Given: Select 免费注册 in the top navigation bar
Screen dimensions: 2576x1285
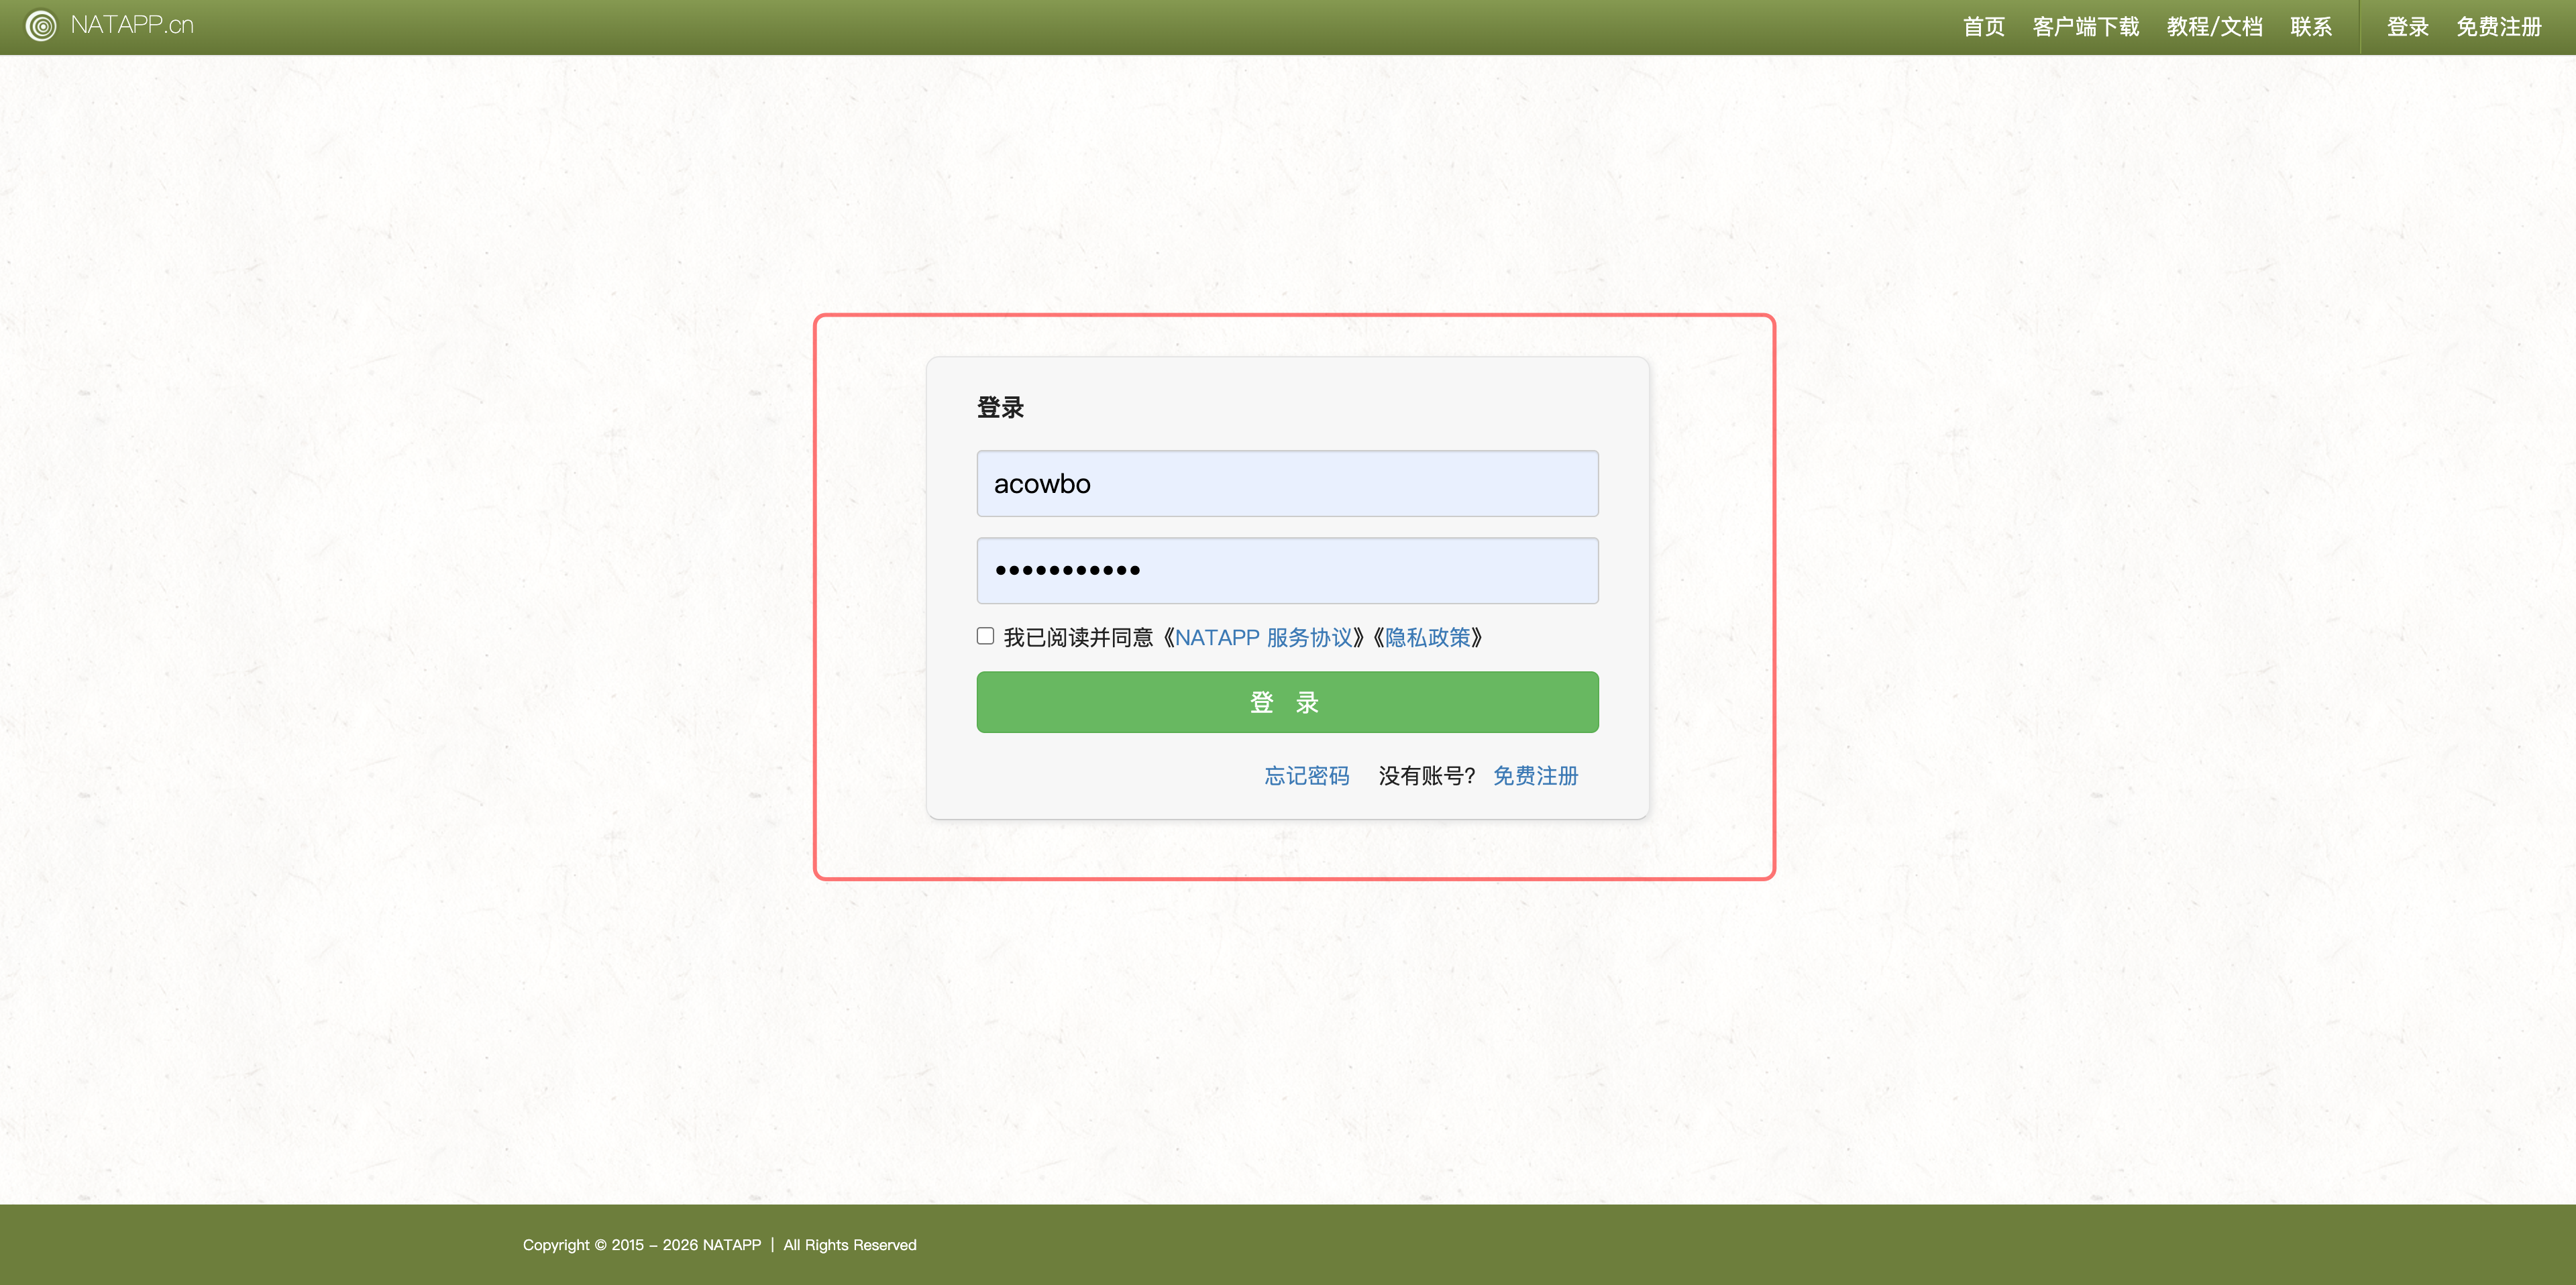Looking at the screenshot, I should (x=2498, y=27).
